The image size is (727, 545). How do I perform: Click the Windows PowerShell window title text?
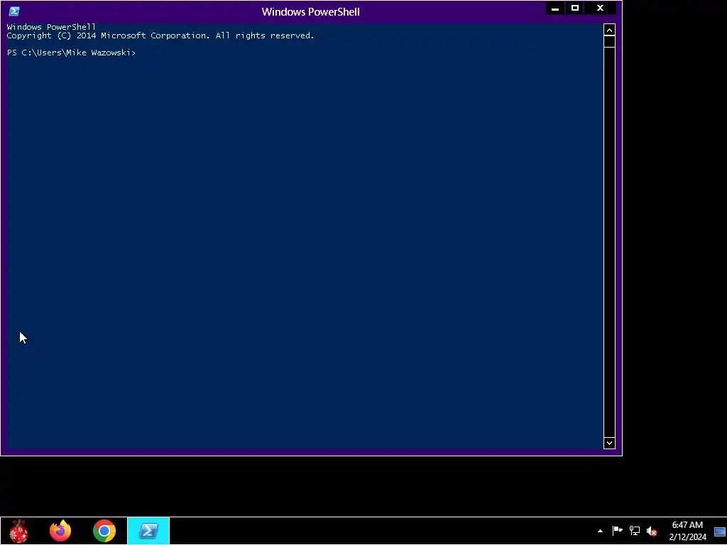point(311,11)
